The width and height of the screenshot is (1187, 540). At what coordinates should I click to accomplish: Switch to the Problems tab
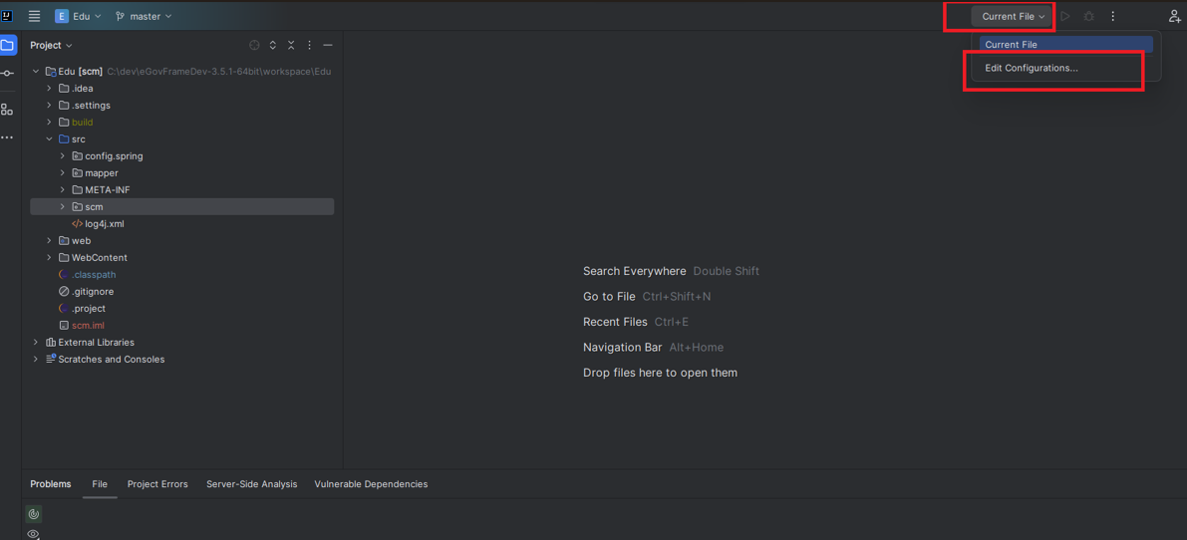[x=51, y=484]
